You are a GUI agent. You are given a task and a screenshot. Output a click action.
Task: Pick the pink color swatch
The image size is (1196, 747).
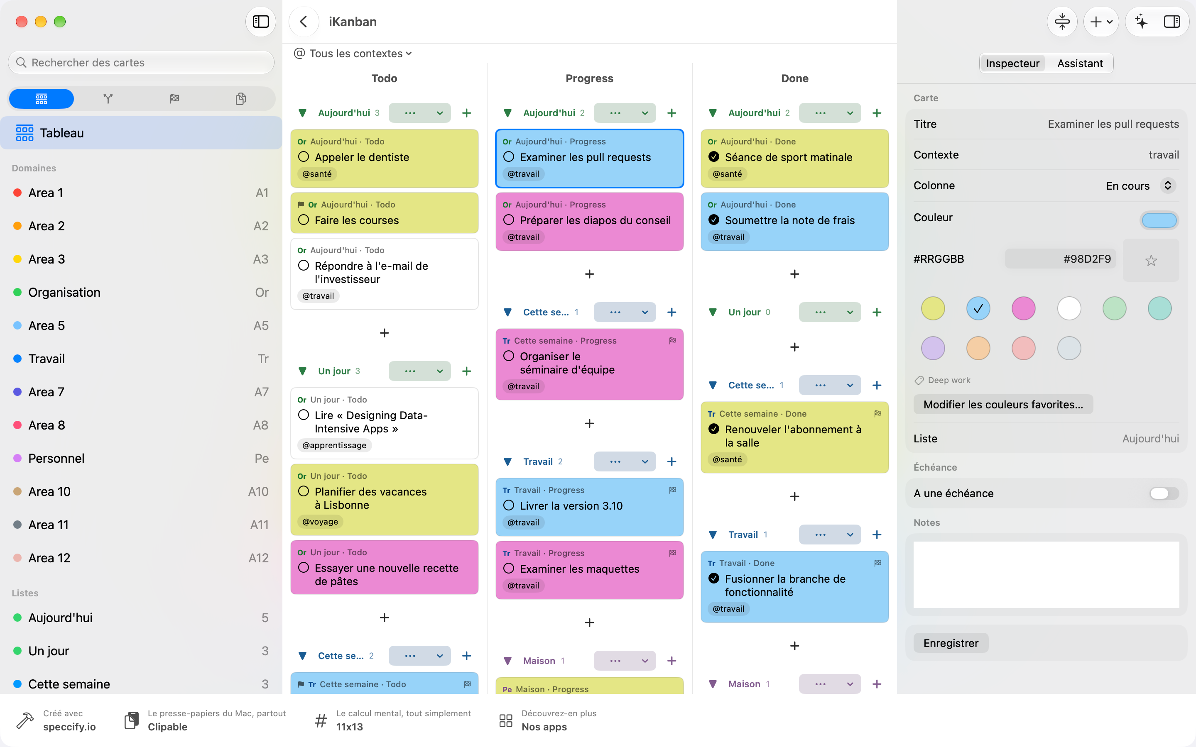(1023, 309)
